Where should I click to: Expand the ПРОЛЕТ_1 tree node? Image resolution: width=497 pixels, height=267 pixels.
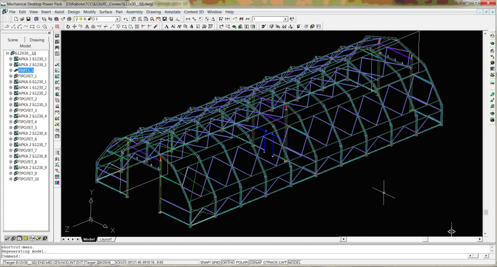(11, 76)
